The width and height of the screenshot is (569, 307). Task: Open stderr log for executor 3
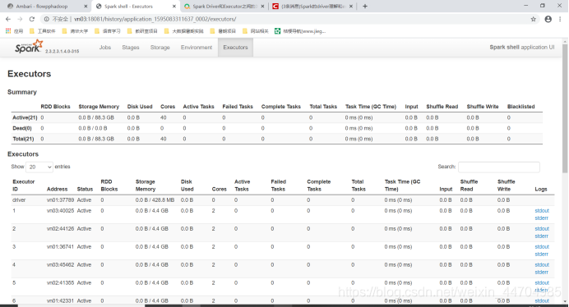541,254
